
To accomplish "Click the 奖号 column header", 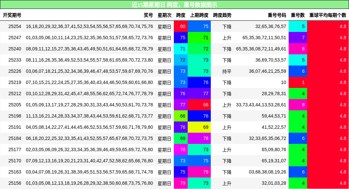I will [x=148, y=15].
